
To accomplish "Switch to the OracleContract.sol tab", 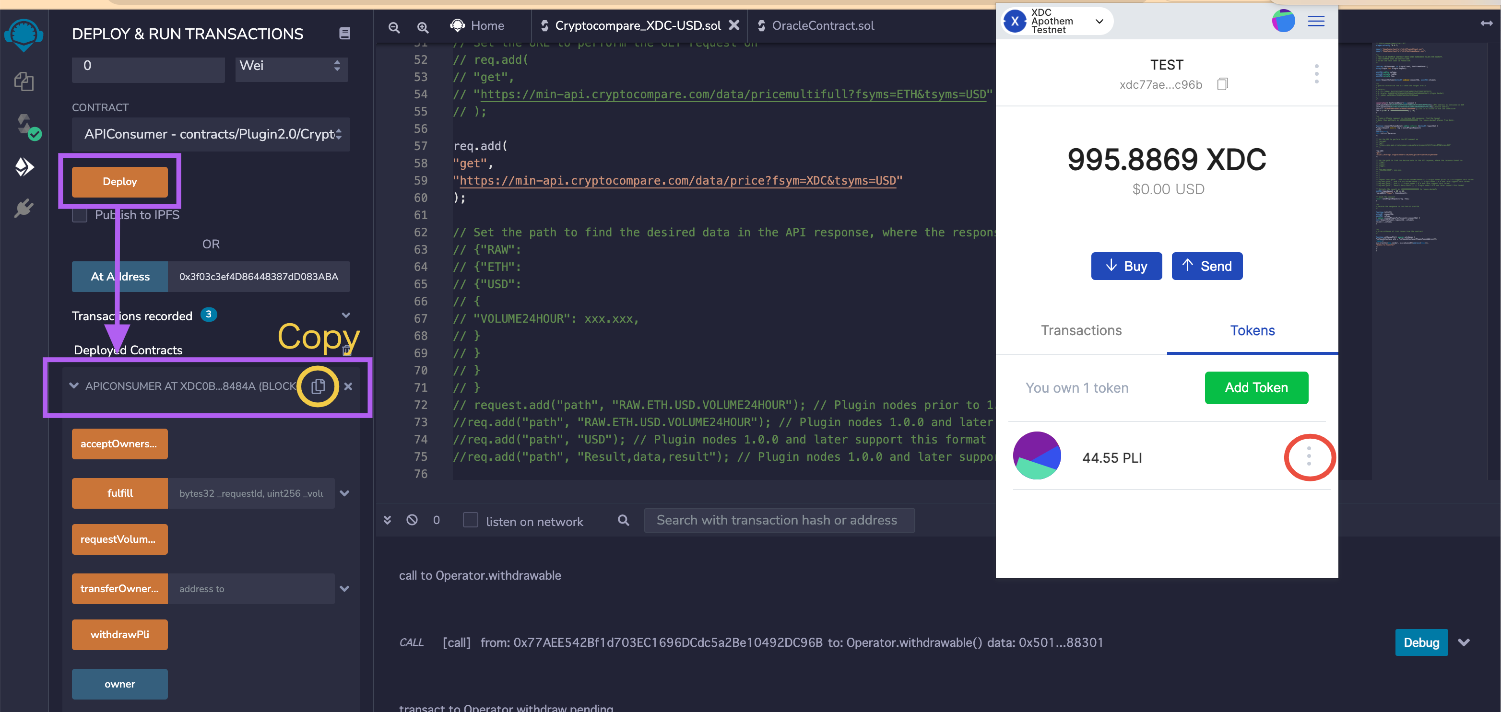I will point(822,25).
